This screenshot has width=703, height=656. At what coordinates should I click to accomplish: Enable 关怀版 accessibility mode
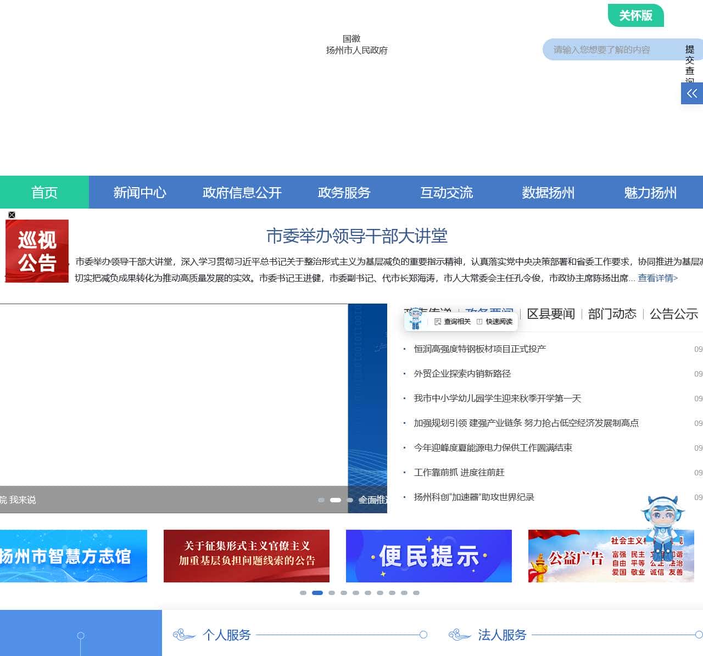tap(635, 15)
